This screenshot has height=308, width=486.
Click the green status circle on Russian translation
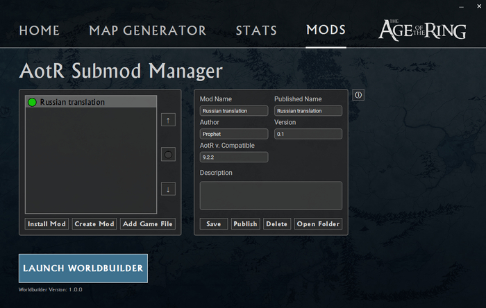pos(32,103)
